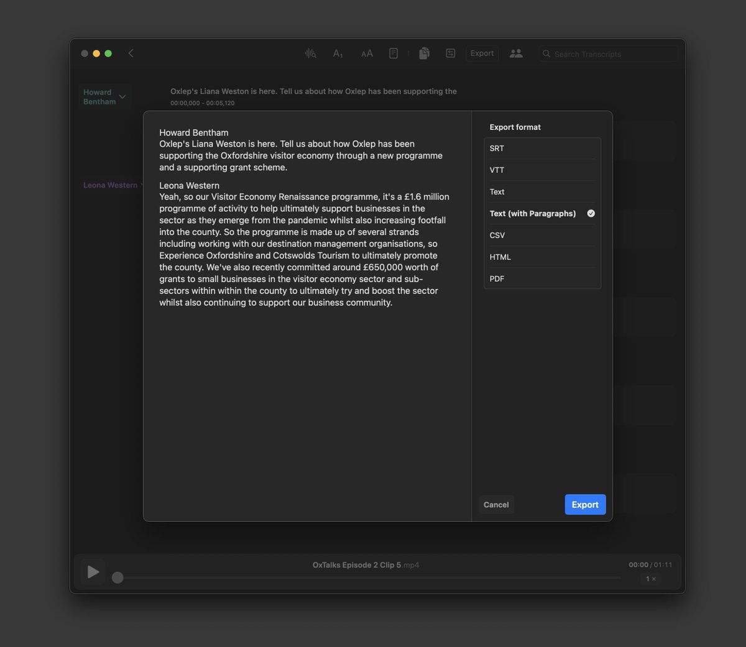Select Text (with Paragraphs) format
The width and height of the screenshot is (746, 647).
tap(542, 214)
